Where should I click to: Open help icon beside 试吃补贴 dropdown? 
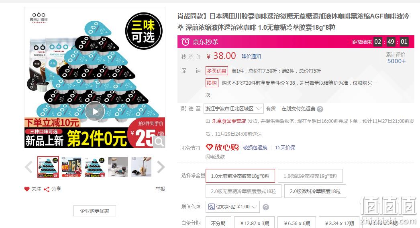pyautogui.click(x=266, y=207)
